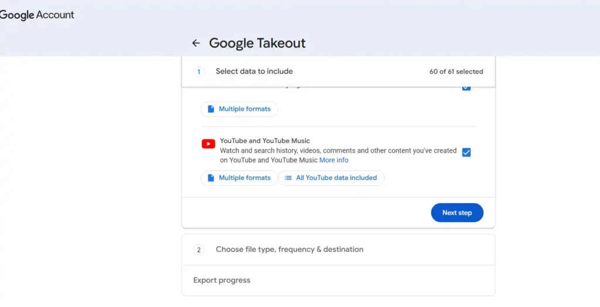The width and height of the screenshot is (600, 307).
Task: Expand Choose file type, frequency & destination
Action: click(x=338, y=250)
